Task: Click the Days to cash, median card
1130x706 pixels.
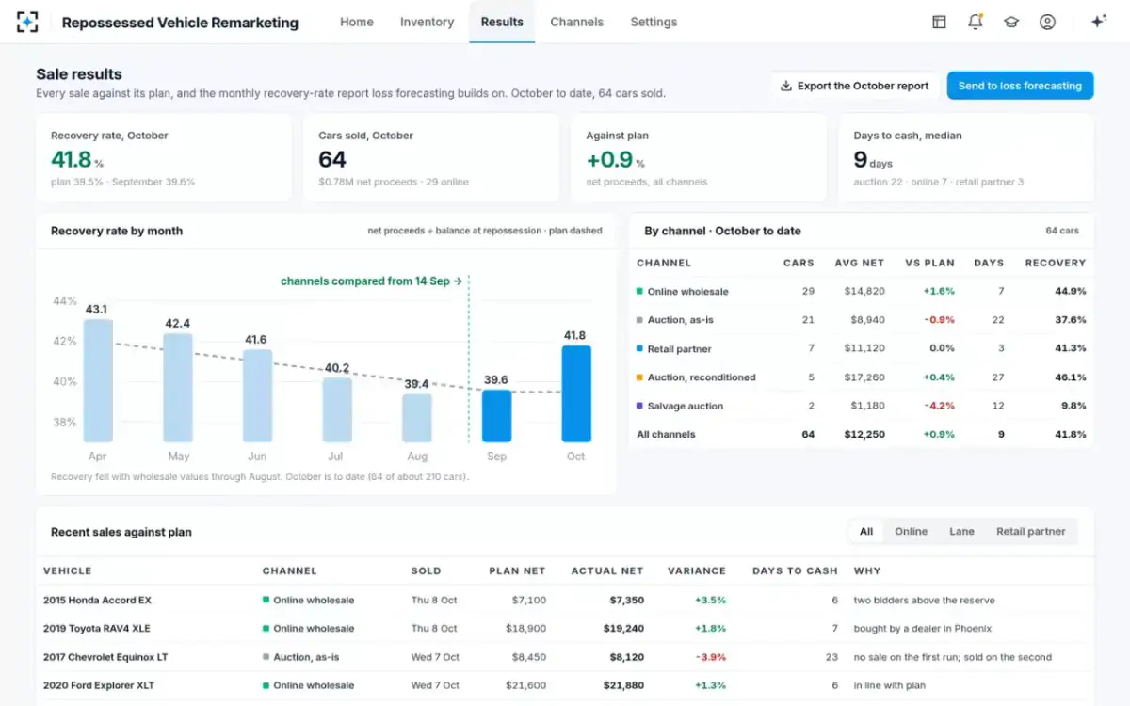Action: point(966,158)
